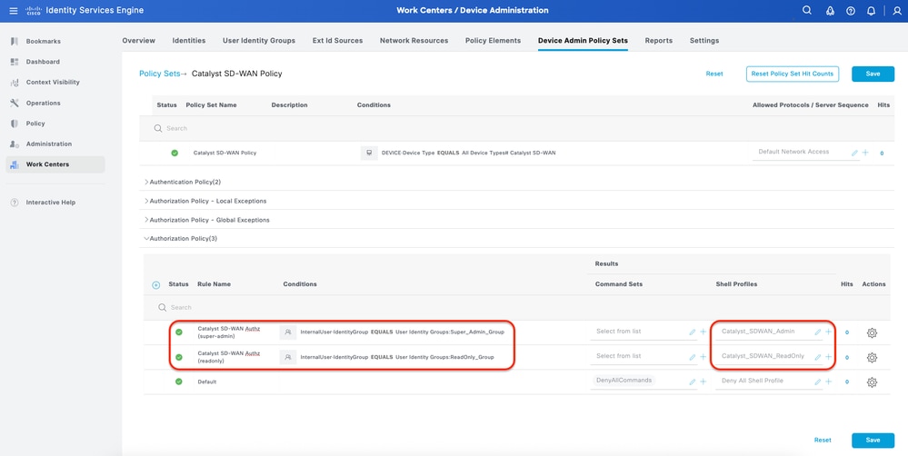Open Catalyst_SDWAN_ReadOnly shell profile dropdown
908x456 pixels.
pos(764,356)
